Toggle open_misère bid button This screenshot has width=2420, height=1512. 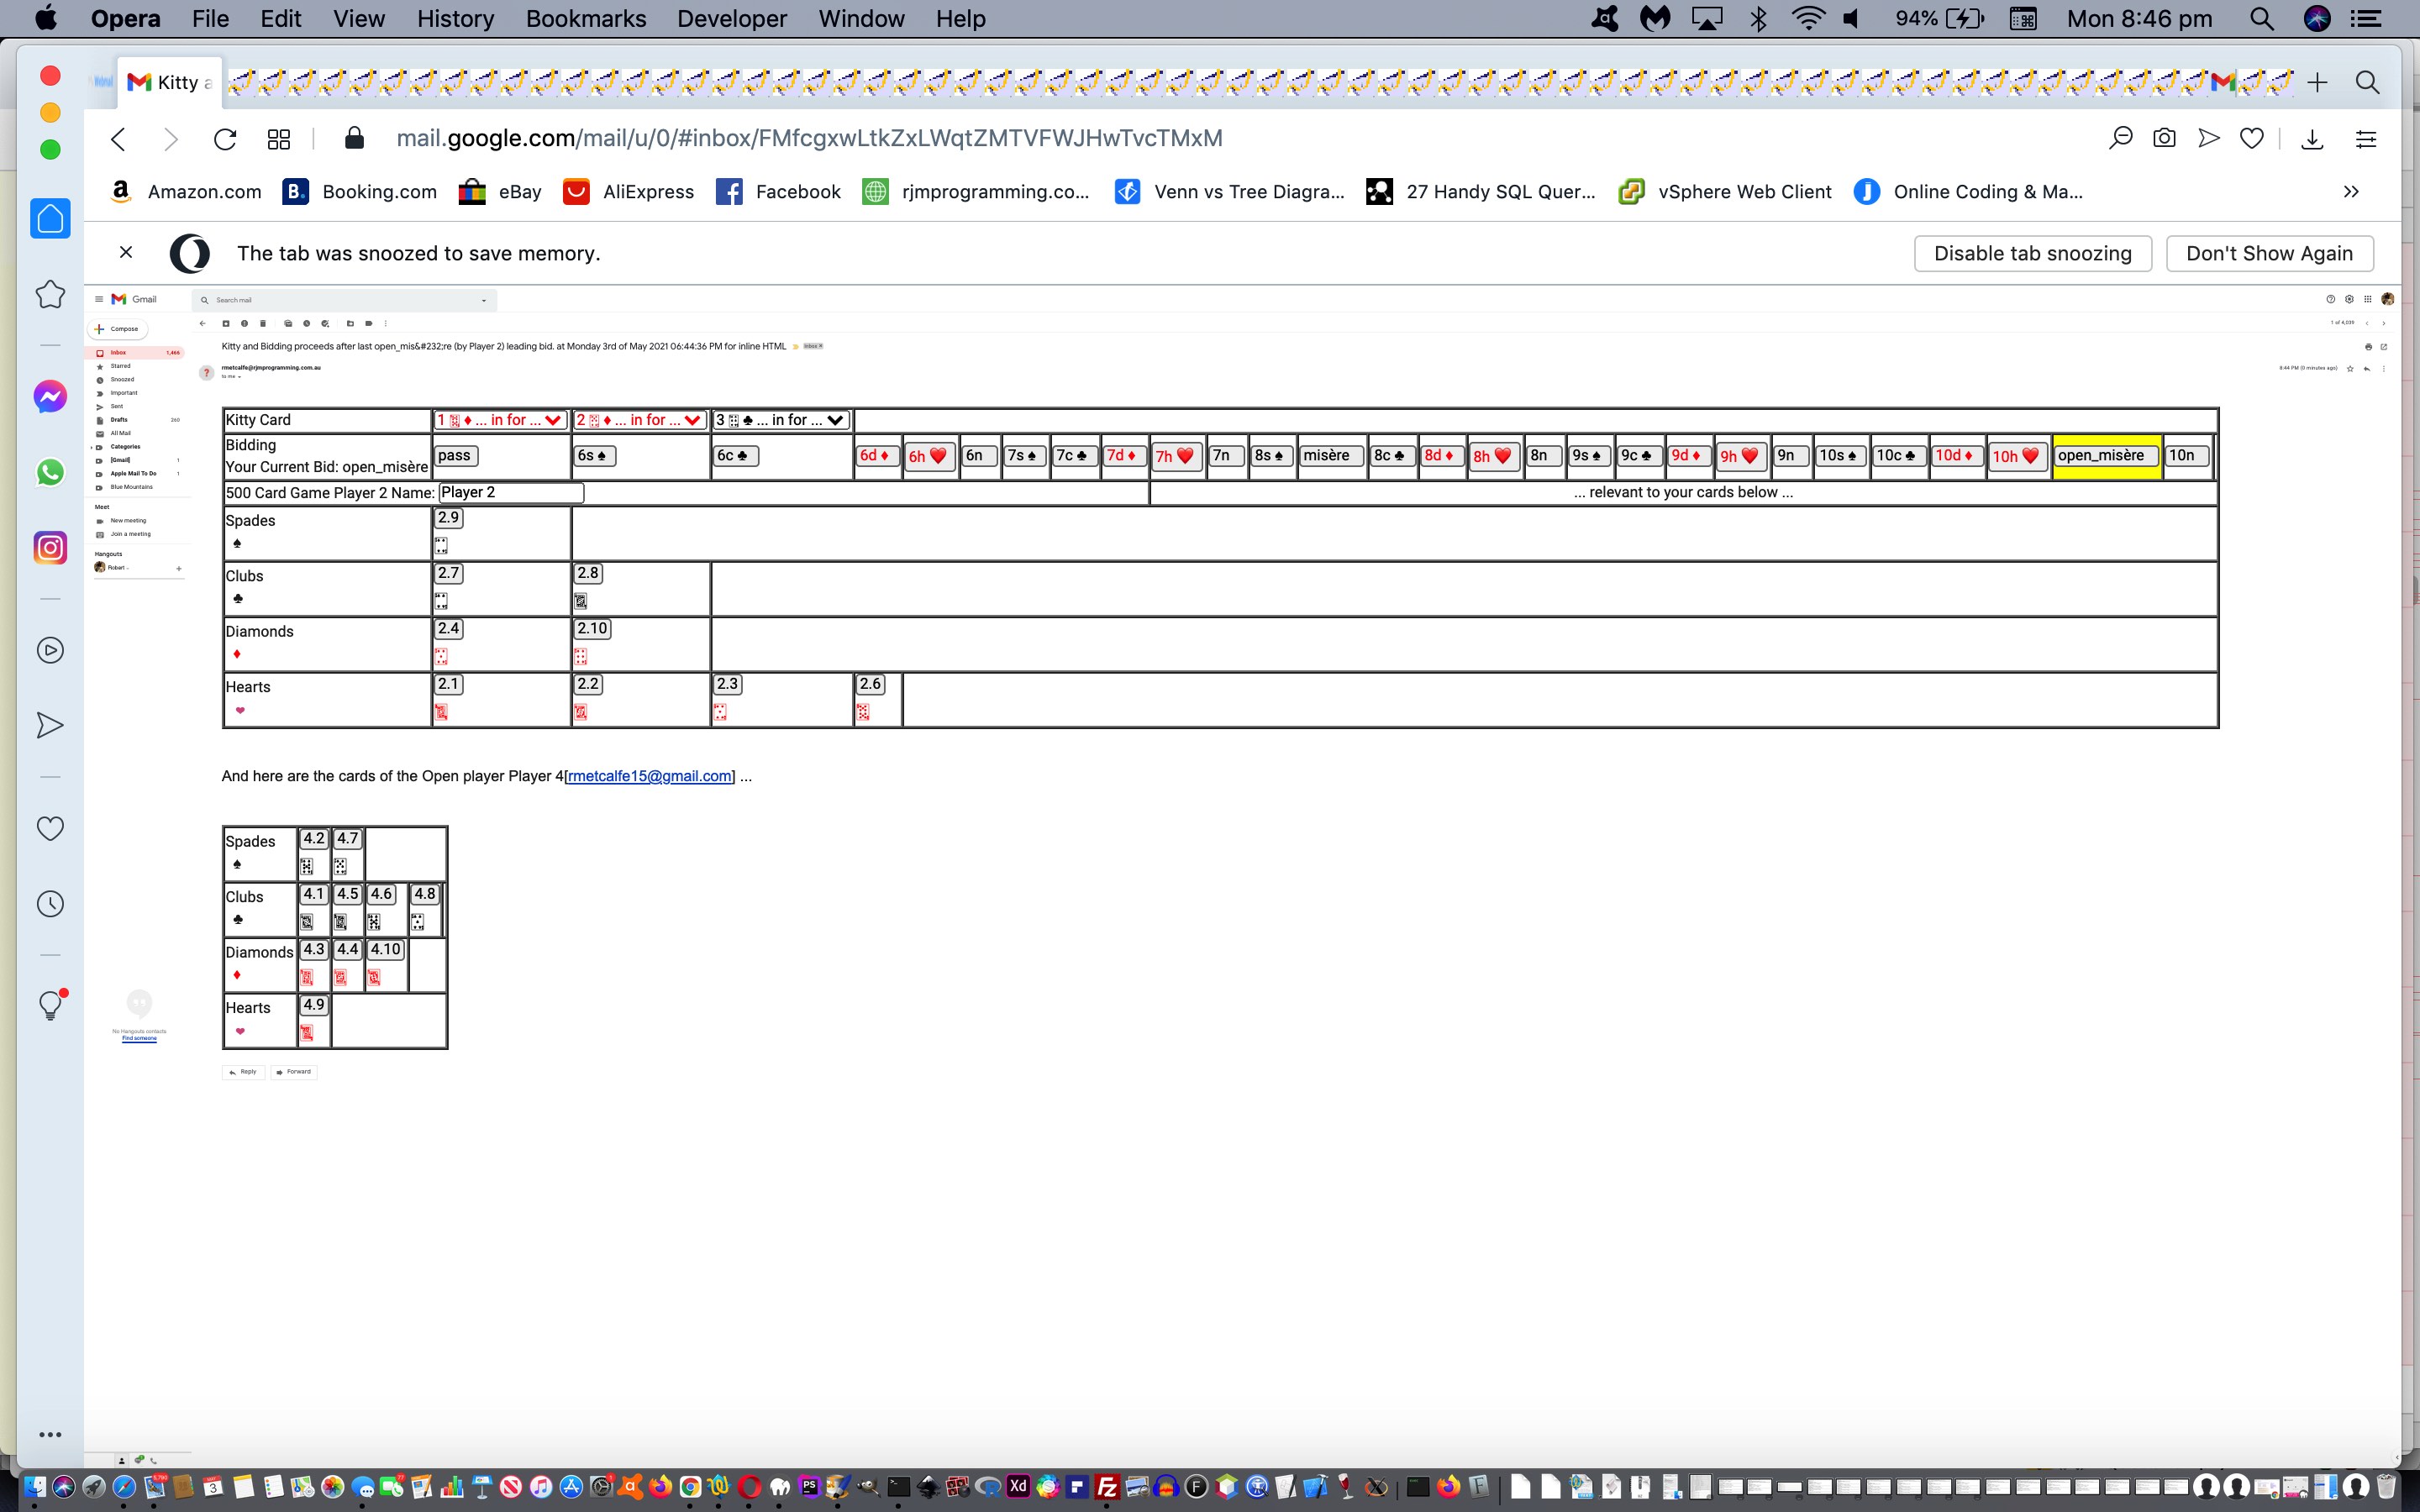pos(2103,454)
